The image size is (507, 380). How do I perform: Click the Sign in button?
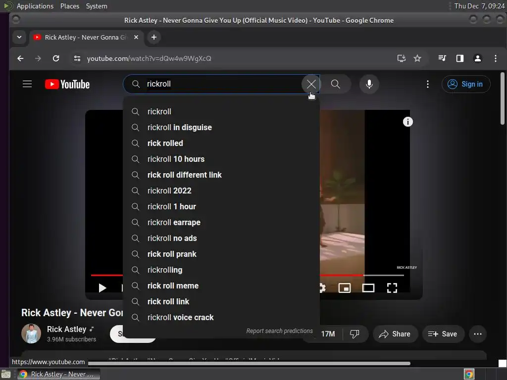[466, 84]
